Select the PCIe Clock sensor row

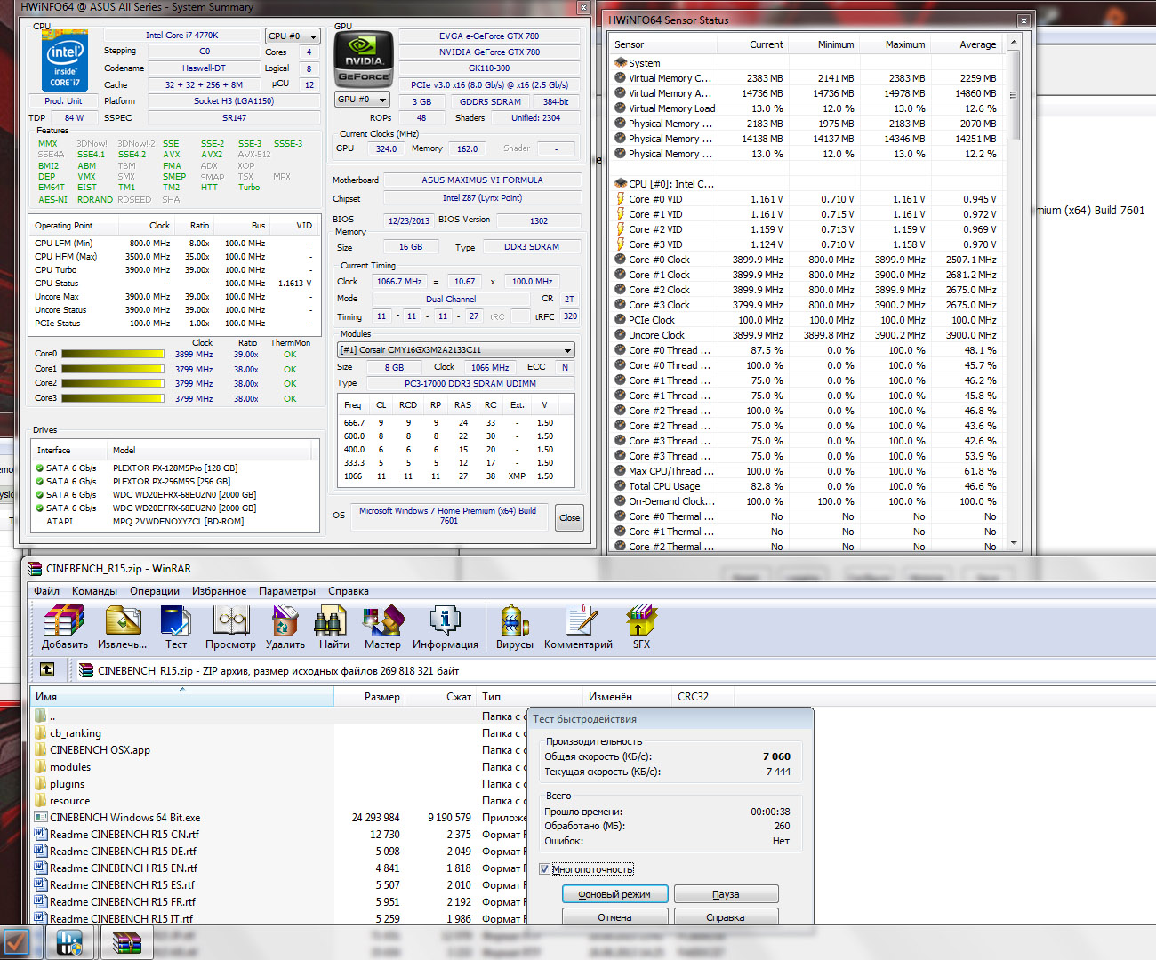pyautogui.click(x=807, y=320)
